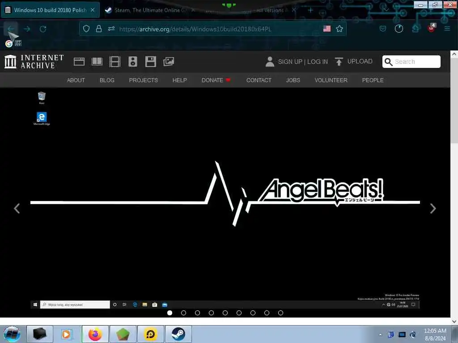Open the OFF FFF bookmark icon
This screenshot has width=458, height=343.
click(18, 43)
